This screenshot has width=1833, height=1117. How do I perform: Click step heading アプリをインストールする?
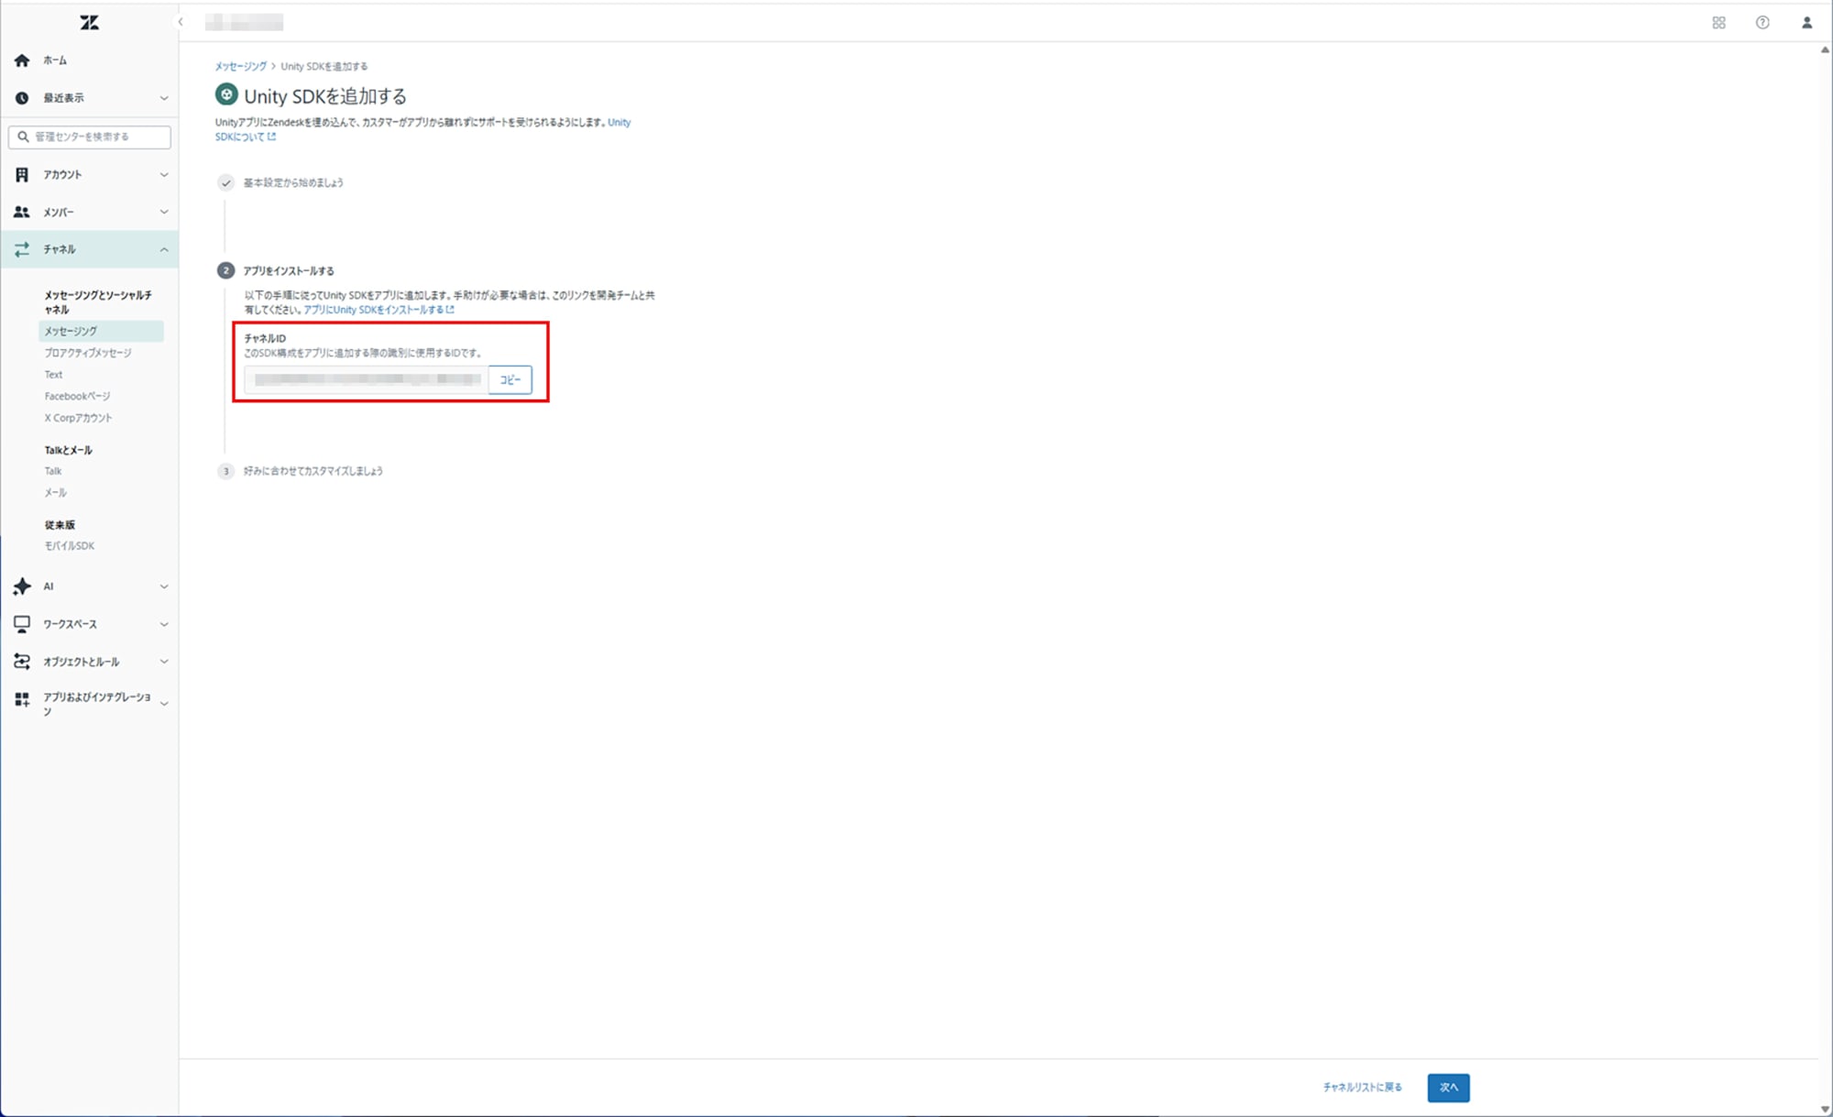click(289, 271)
